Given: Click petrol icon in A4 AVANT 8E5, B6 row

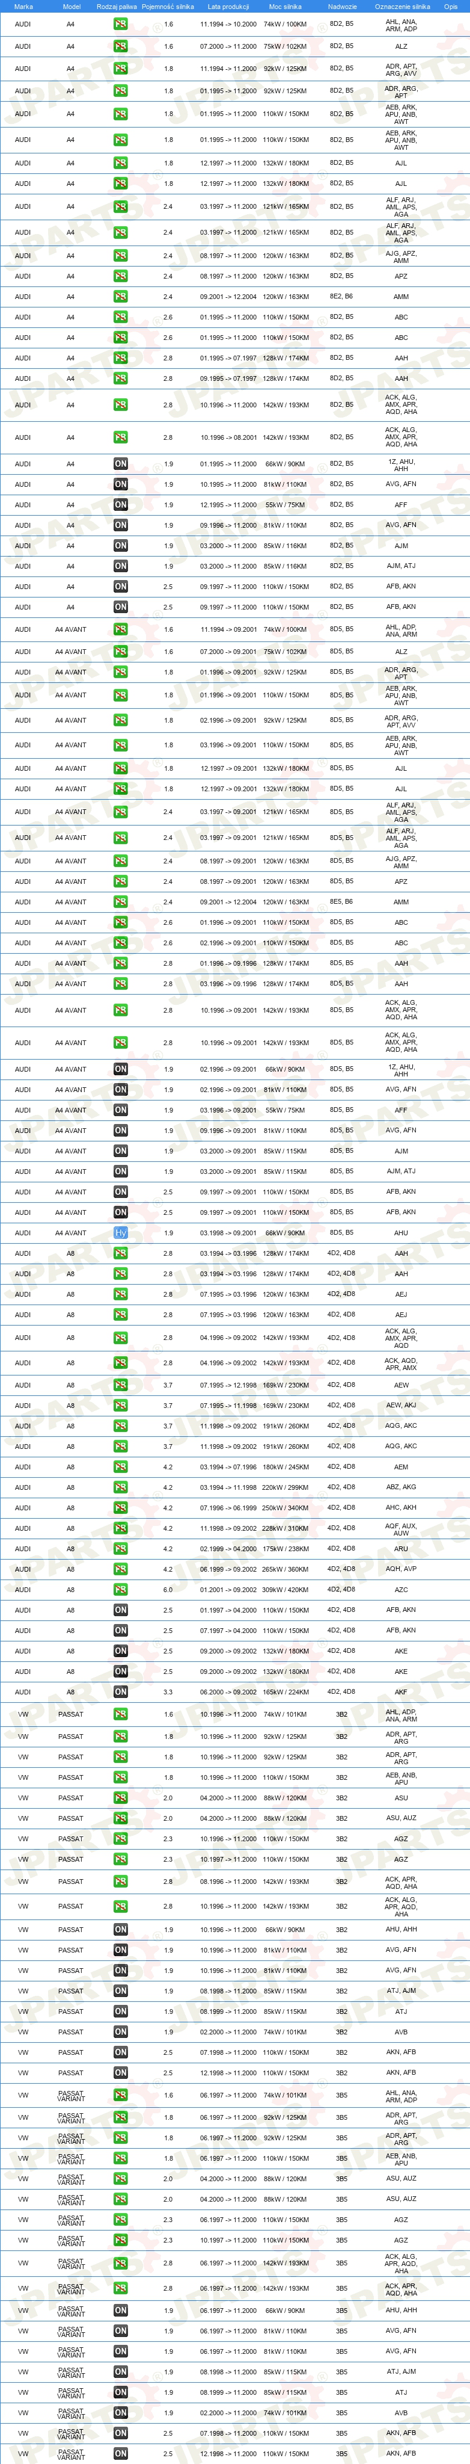Looking at the screenshot, I should click(x=120, y=902).
